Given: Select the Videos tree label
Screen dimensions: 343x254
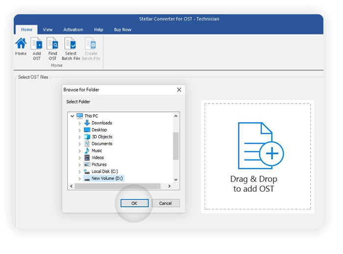Looking at the screenshot, I should (98, 157).
